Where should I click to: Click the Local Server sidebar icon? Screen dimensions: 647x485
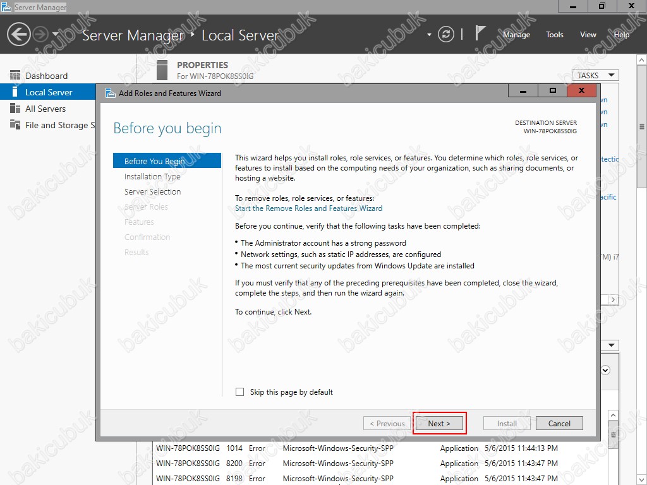pyautogui.click(x=15, y=92)
